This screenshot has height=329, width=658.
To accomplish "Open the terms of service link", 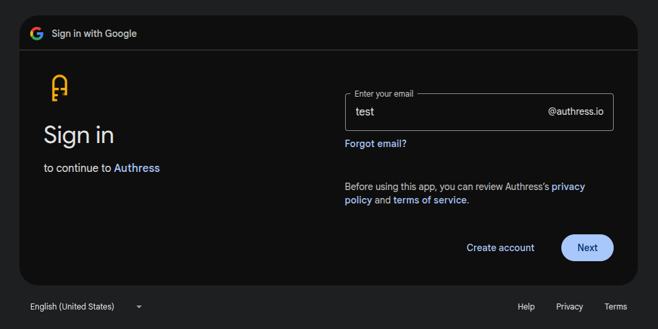I will pyautogui.click(x=430, y=200).
